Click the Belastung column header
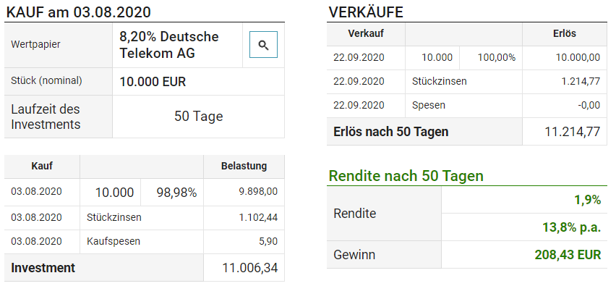 (x=244, y=167)
